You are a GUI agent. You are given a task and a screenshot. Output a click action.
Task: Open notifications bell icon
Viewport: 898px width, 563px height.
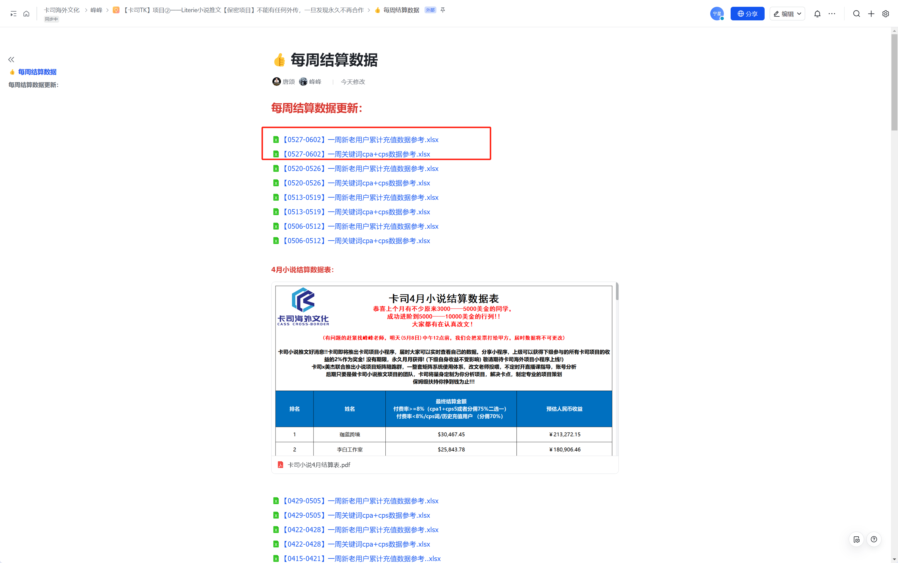(817, 14)
